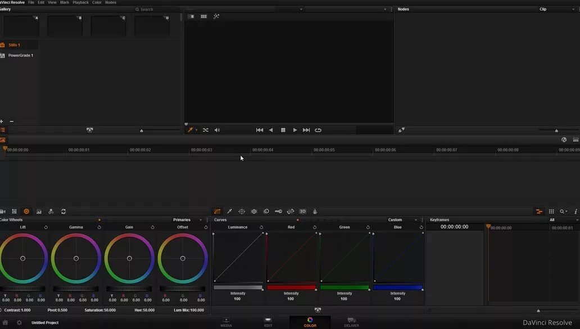Select the PowerGrade 1 album
This screenshot has width=580, height=329.
pyautogui.click(x=19, y=56)
